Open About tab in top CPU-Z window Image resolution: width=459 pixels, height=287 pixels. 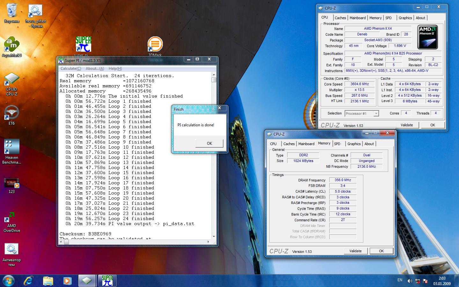point(420,18)
